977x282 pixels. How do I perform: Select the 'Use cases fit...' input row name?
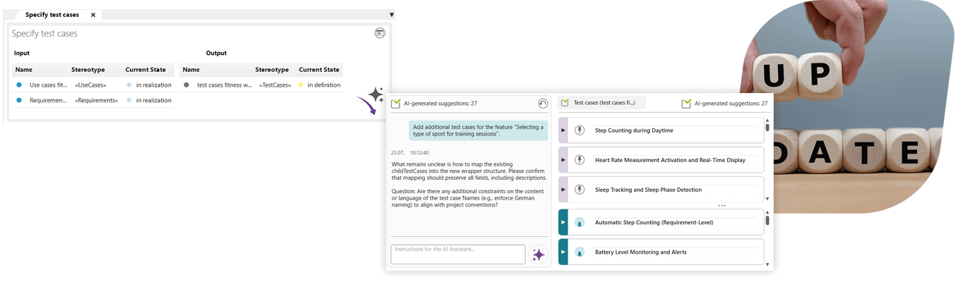tap(49, 85)
